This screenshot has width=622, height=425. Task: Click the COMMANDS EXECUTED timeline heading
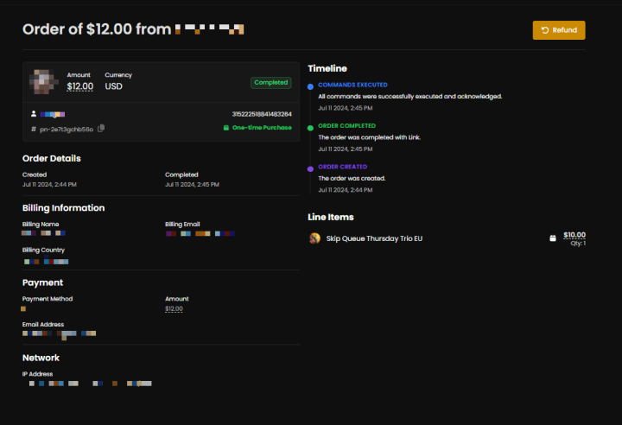(x=352, y=85)
